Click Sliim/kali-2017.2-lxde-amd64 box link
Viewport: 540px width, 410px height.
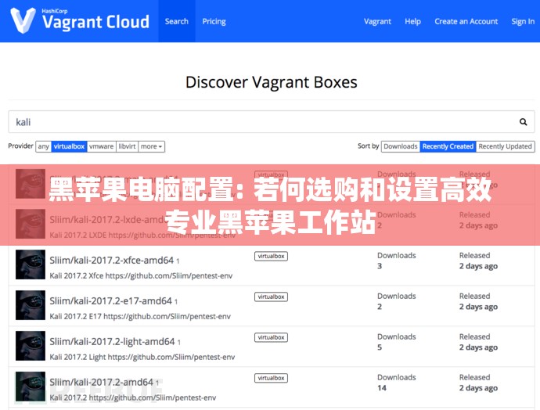tap(110, 220)
